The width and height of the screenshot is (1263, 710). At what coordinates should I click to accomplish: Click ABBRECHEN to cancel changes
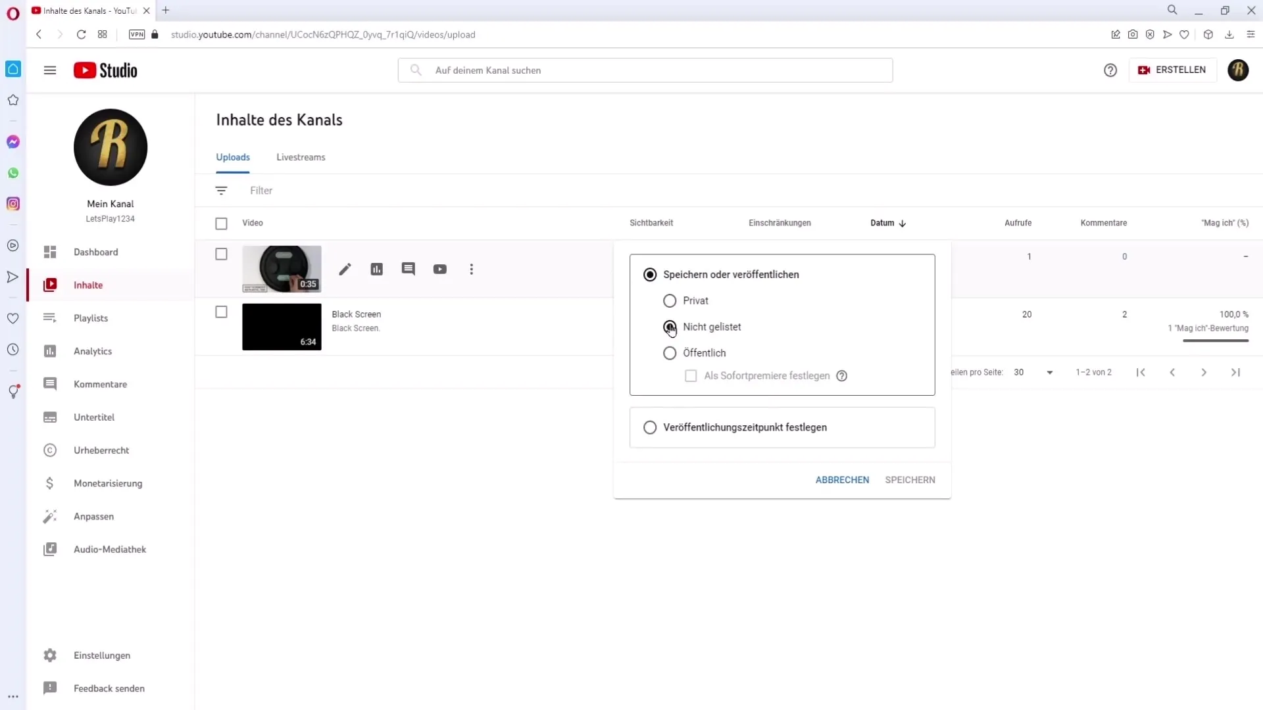[x=841, y=479]
